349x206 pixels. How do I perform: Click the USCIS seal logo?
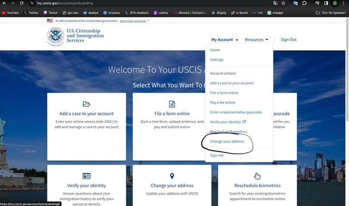pyautogui.click(x=56, y=37)
